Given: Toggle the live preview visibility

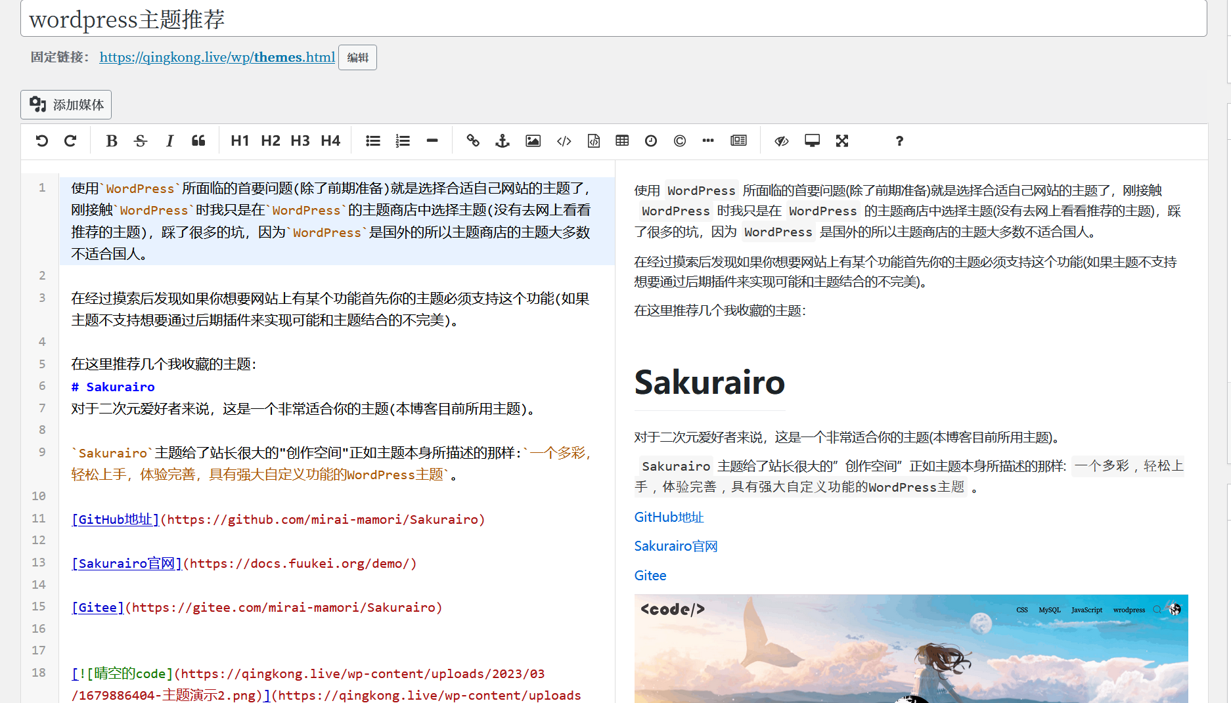Looking at the screenshot, I should click(x=781, y=140).
